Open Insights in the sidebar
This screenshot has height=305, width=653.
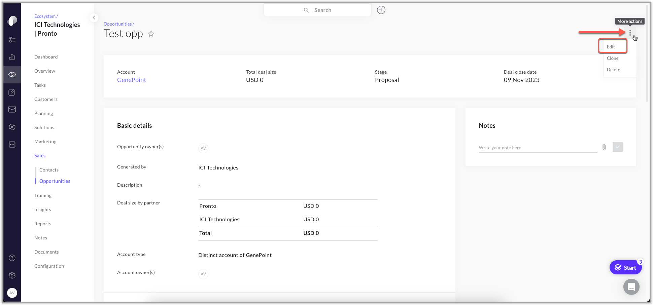(43, 209)
